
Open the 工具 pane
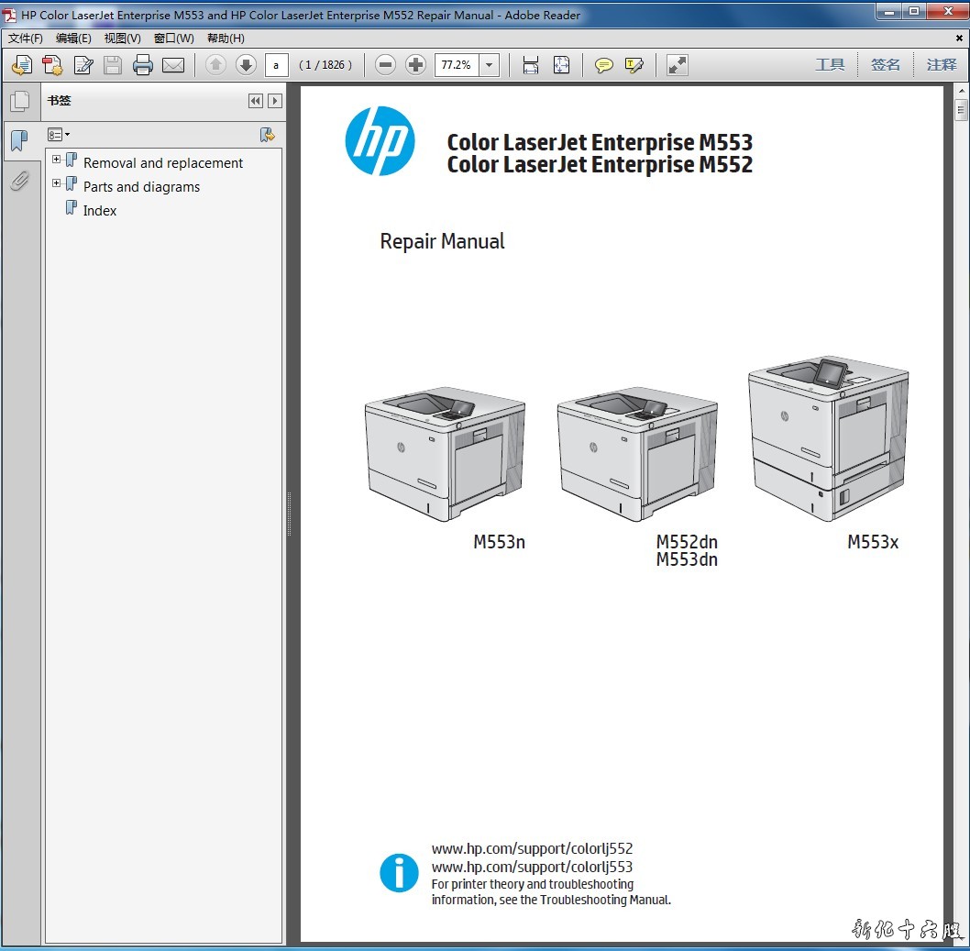tap(830, 65)
